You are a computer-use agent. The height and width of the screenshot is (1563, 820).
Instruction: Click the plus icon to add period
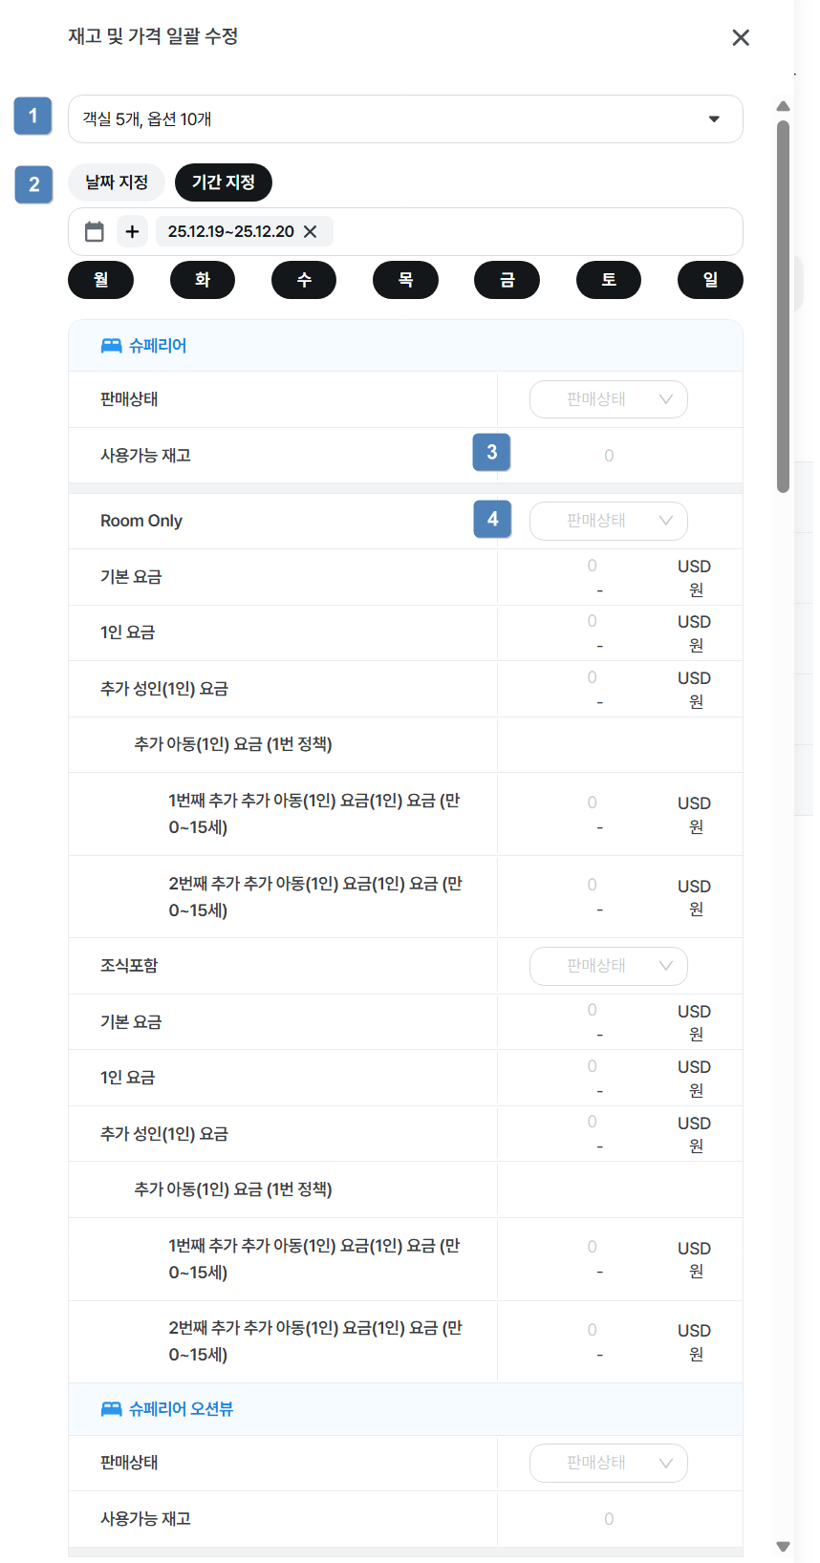[x=132, y=231]
